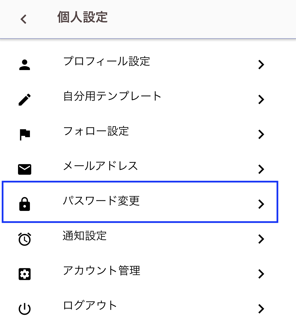
Task: Expand the フォロー設定 row chevron
Action: click(x=261, y=134)
